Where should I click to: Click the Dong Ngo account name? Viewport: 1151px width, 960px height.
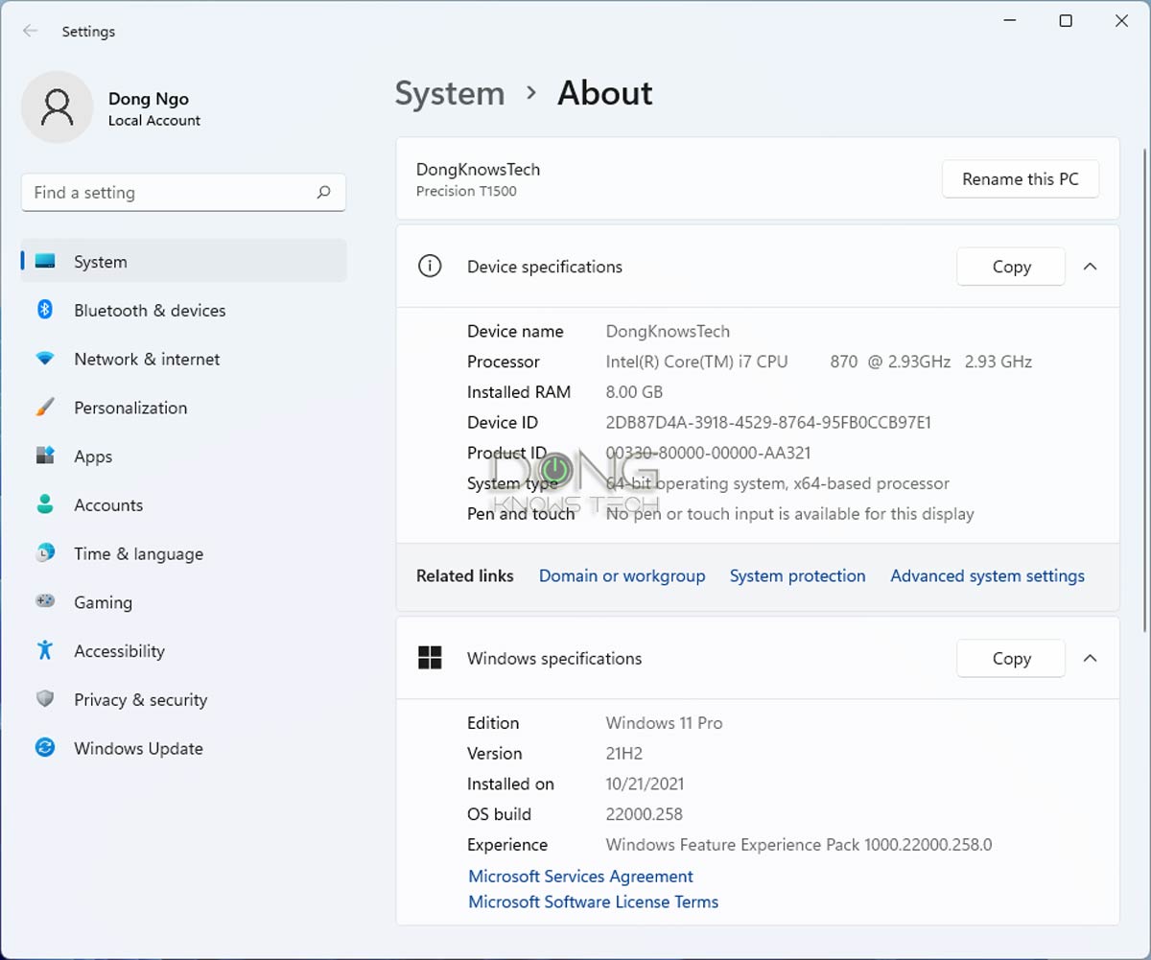[x=149, y=98]
